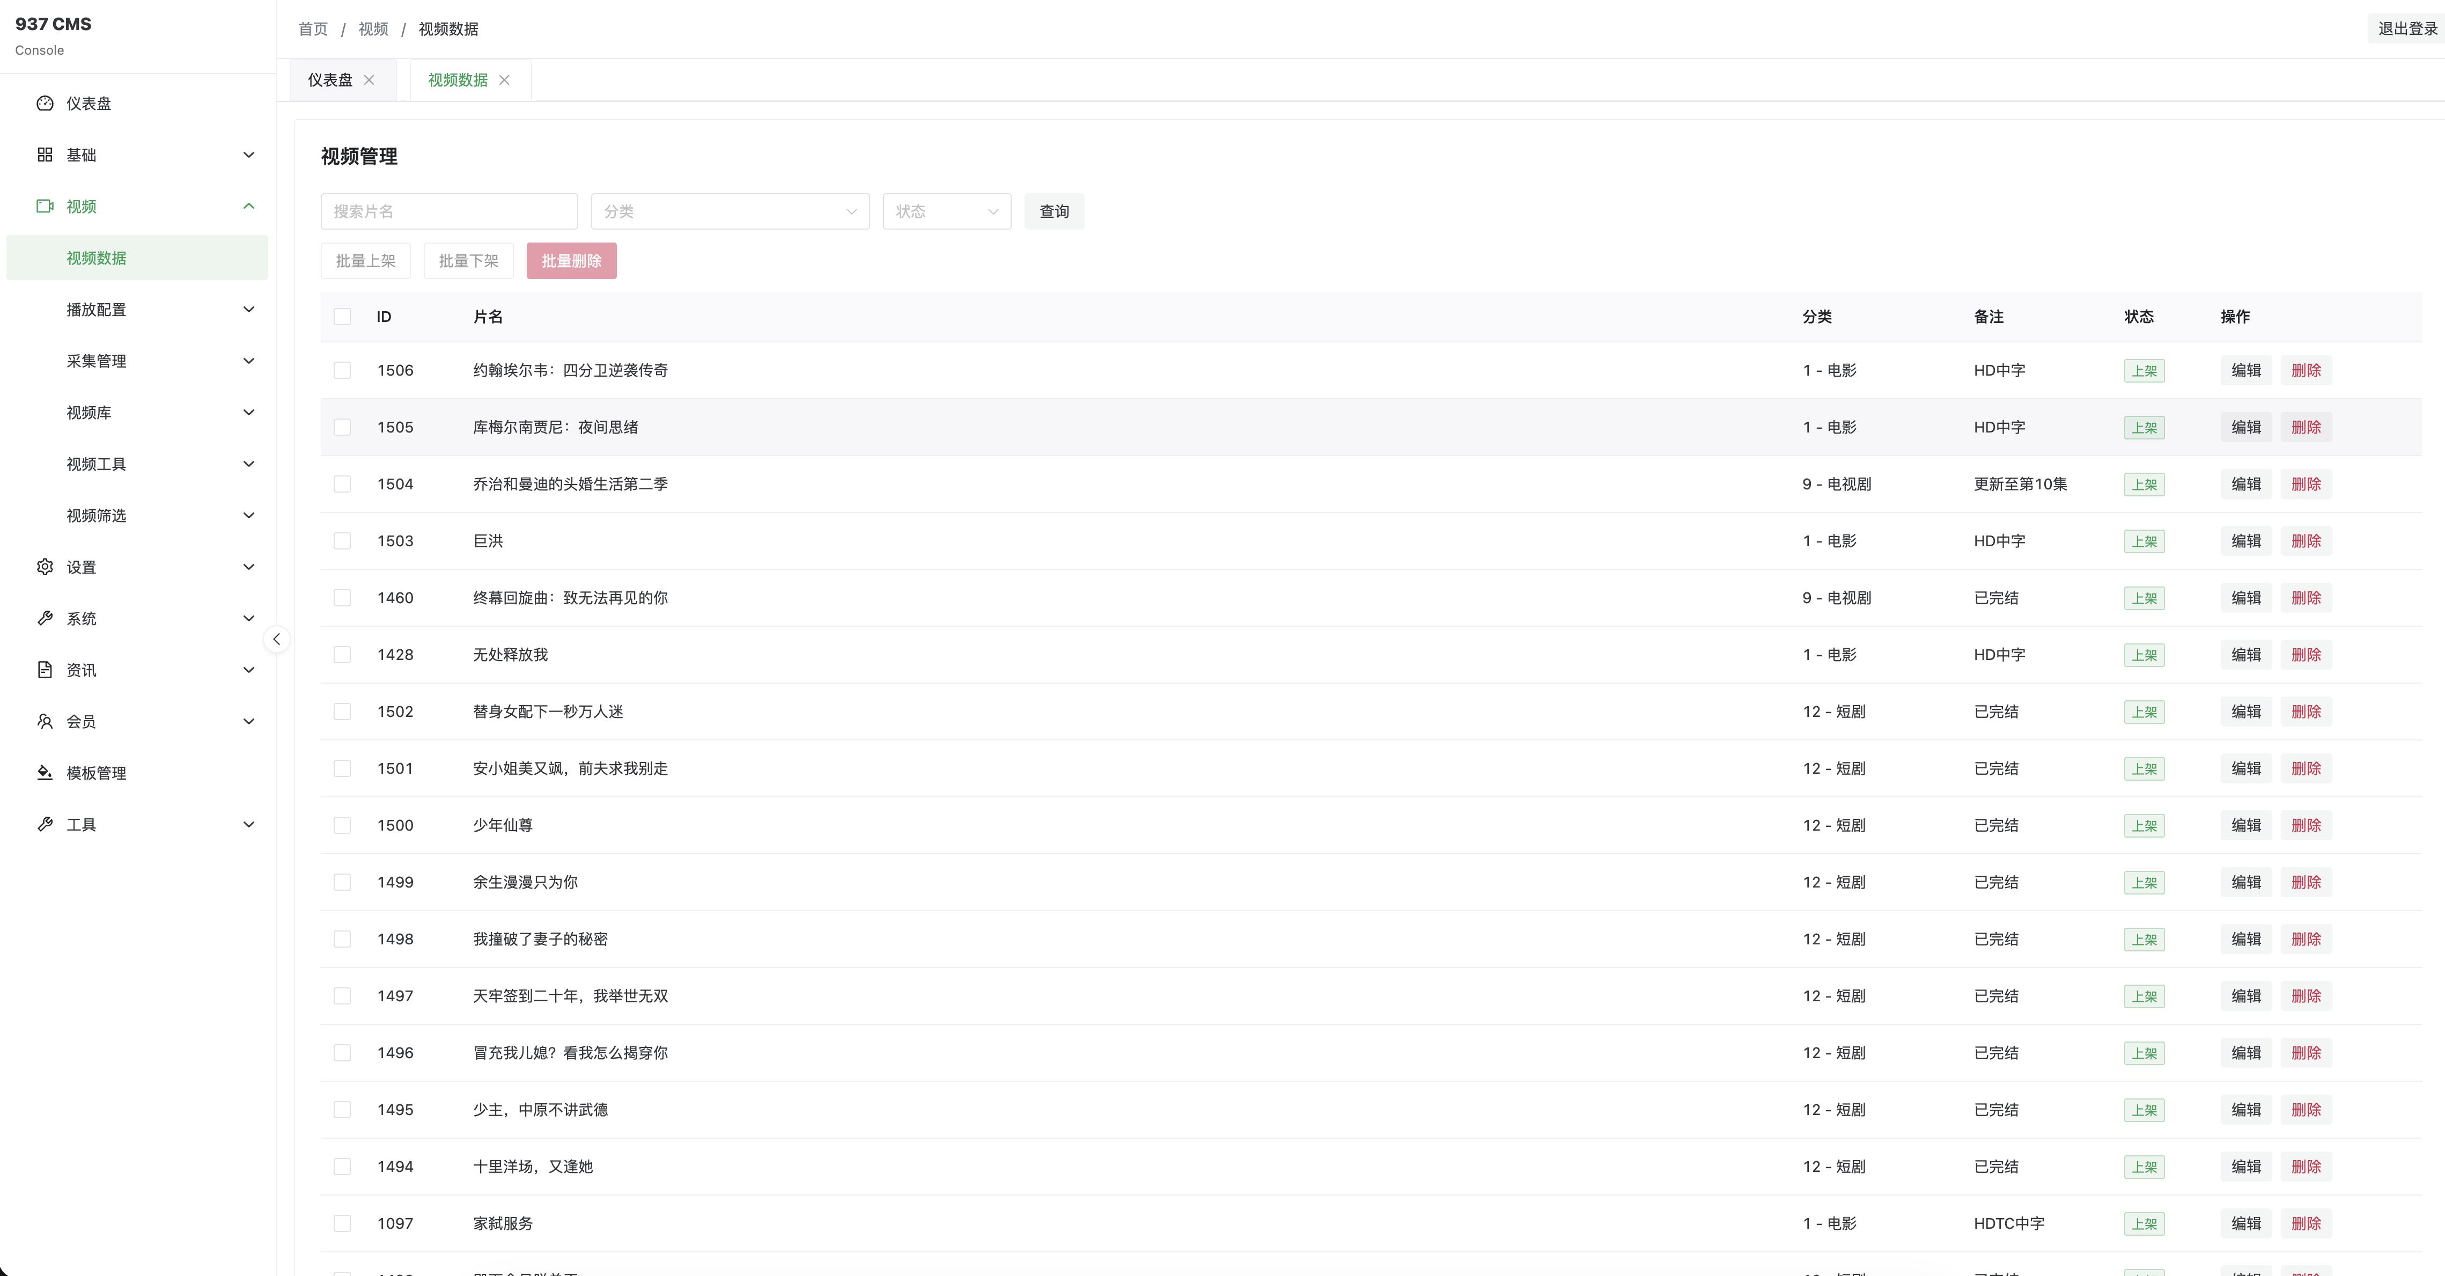The width and height of the screenshot is (2445, 1276).
Task: Toggle the select-all checkbox in table header
Action: coord(343,317)
